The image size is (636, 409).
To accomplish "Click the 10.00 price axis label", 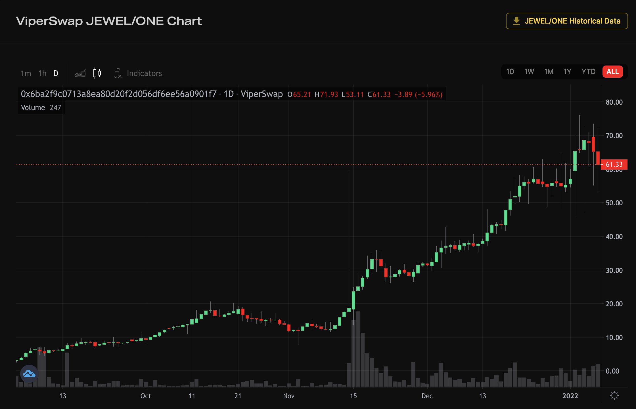I will (614, 338).
